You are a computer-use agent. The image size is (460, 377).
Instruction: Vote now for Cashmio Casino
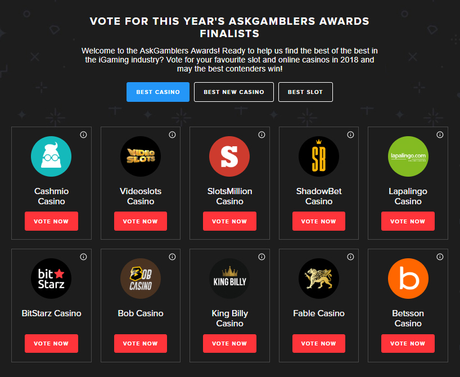pos(51,222)
